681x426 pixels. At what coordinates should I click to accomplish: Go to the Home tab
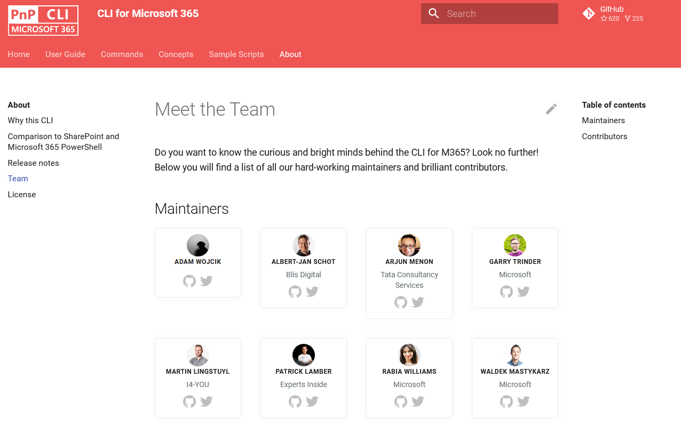[x=19, y=54]
